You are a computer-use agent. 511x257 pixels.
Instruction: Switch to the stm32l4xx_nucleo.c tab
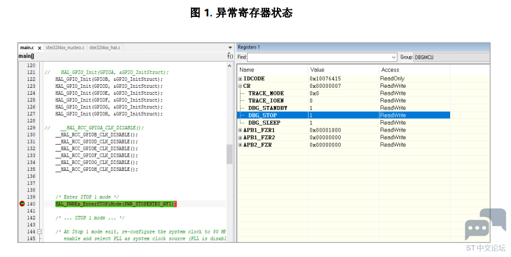point(65,47)
